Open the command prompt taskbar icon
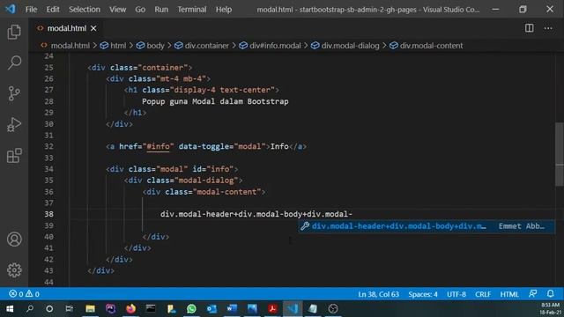This screenshot has height=317, width=564. click(x=151, y=309)
